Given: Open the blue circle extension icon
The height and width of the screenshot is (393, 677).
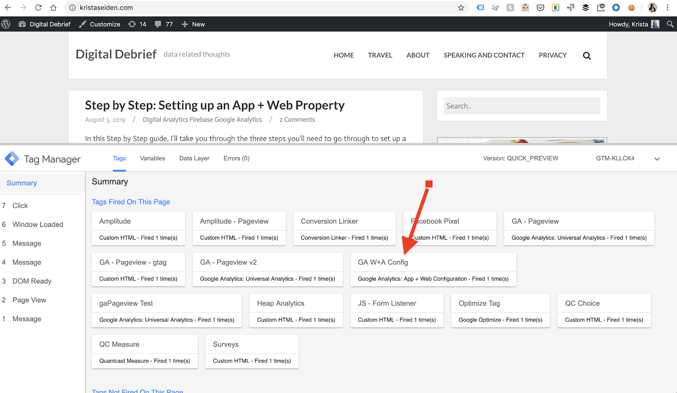Looking at the screenshot, I should point(616,8).
